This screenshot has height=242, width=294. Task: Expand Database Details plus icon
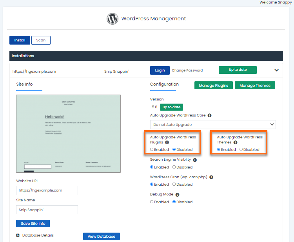(18, 235)
